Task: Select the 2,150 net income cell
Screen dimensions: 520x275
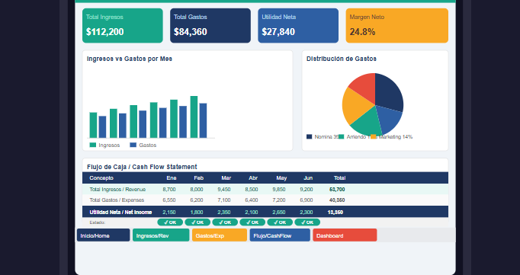Action: (x=169, y=212)
